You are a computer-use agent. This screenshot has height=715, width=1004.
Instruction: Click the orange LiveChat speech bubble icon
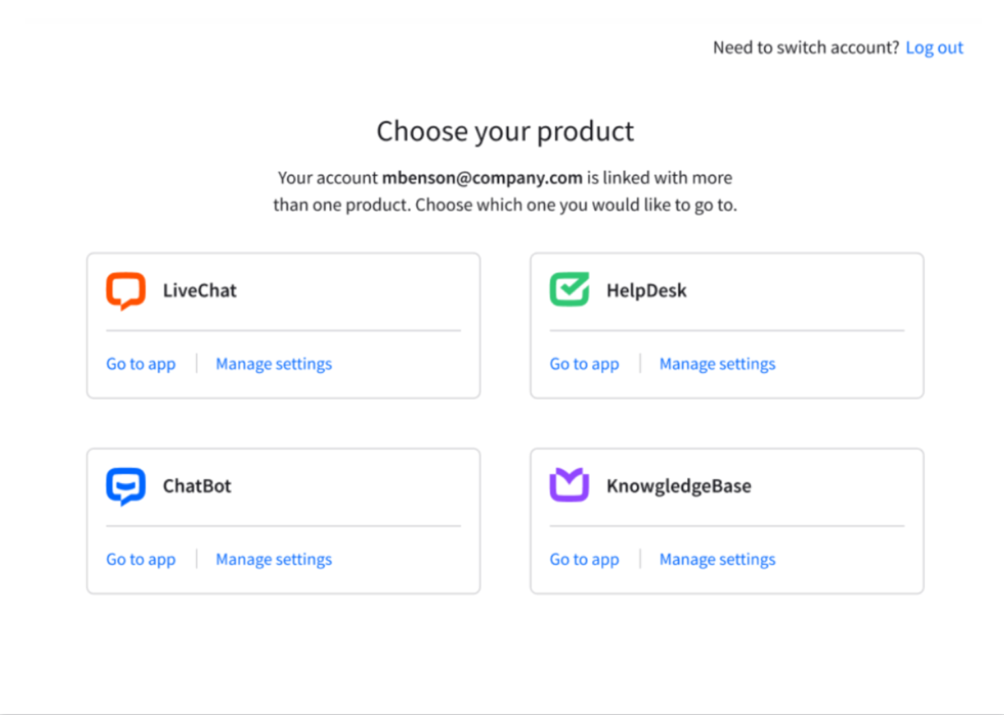point(125,291)
